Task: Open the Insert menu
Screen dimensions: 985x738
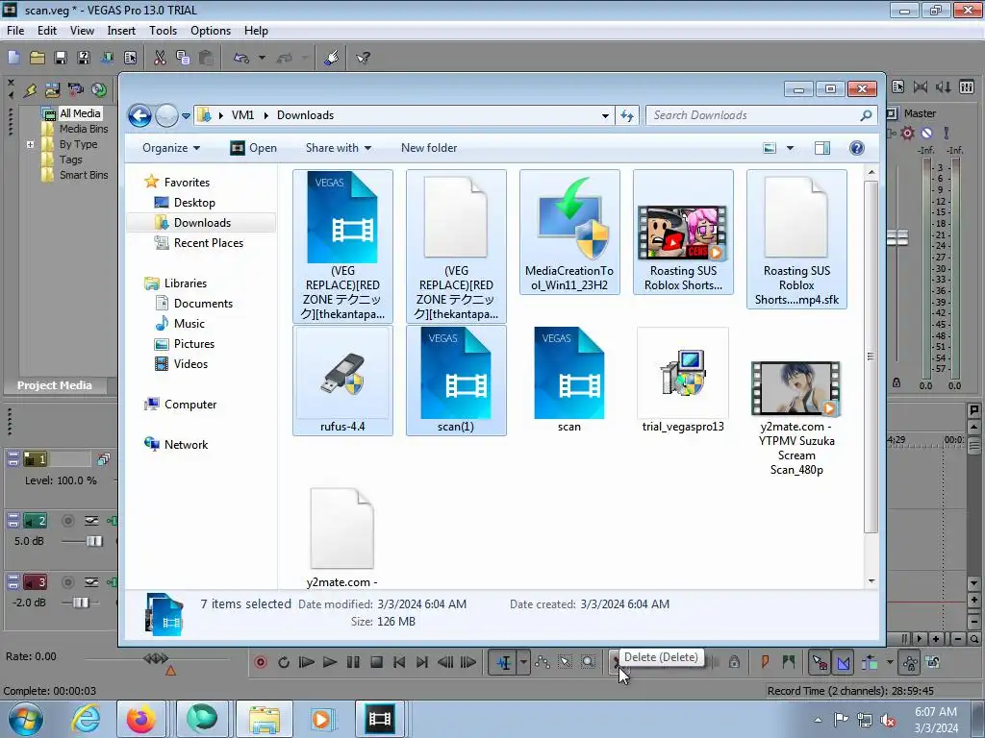Action: coord(121,31)
